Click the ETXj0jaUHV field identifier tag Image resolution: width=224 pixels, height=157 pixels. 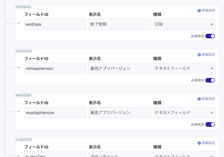pyautogui.click(x=24, y=7)
